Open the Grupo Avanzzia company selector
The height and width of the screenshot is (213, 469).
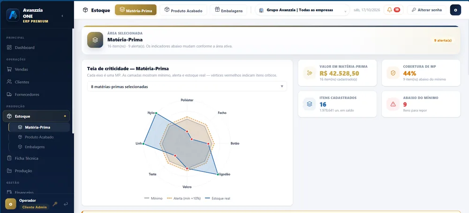pos(302,10)
